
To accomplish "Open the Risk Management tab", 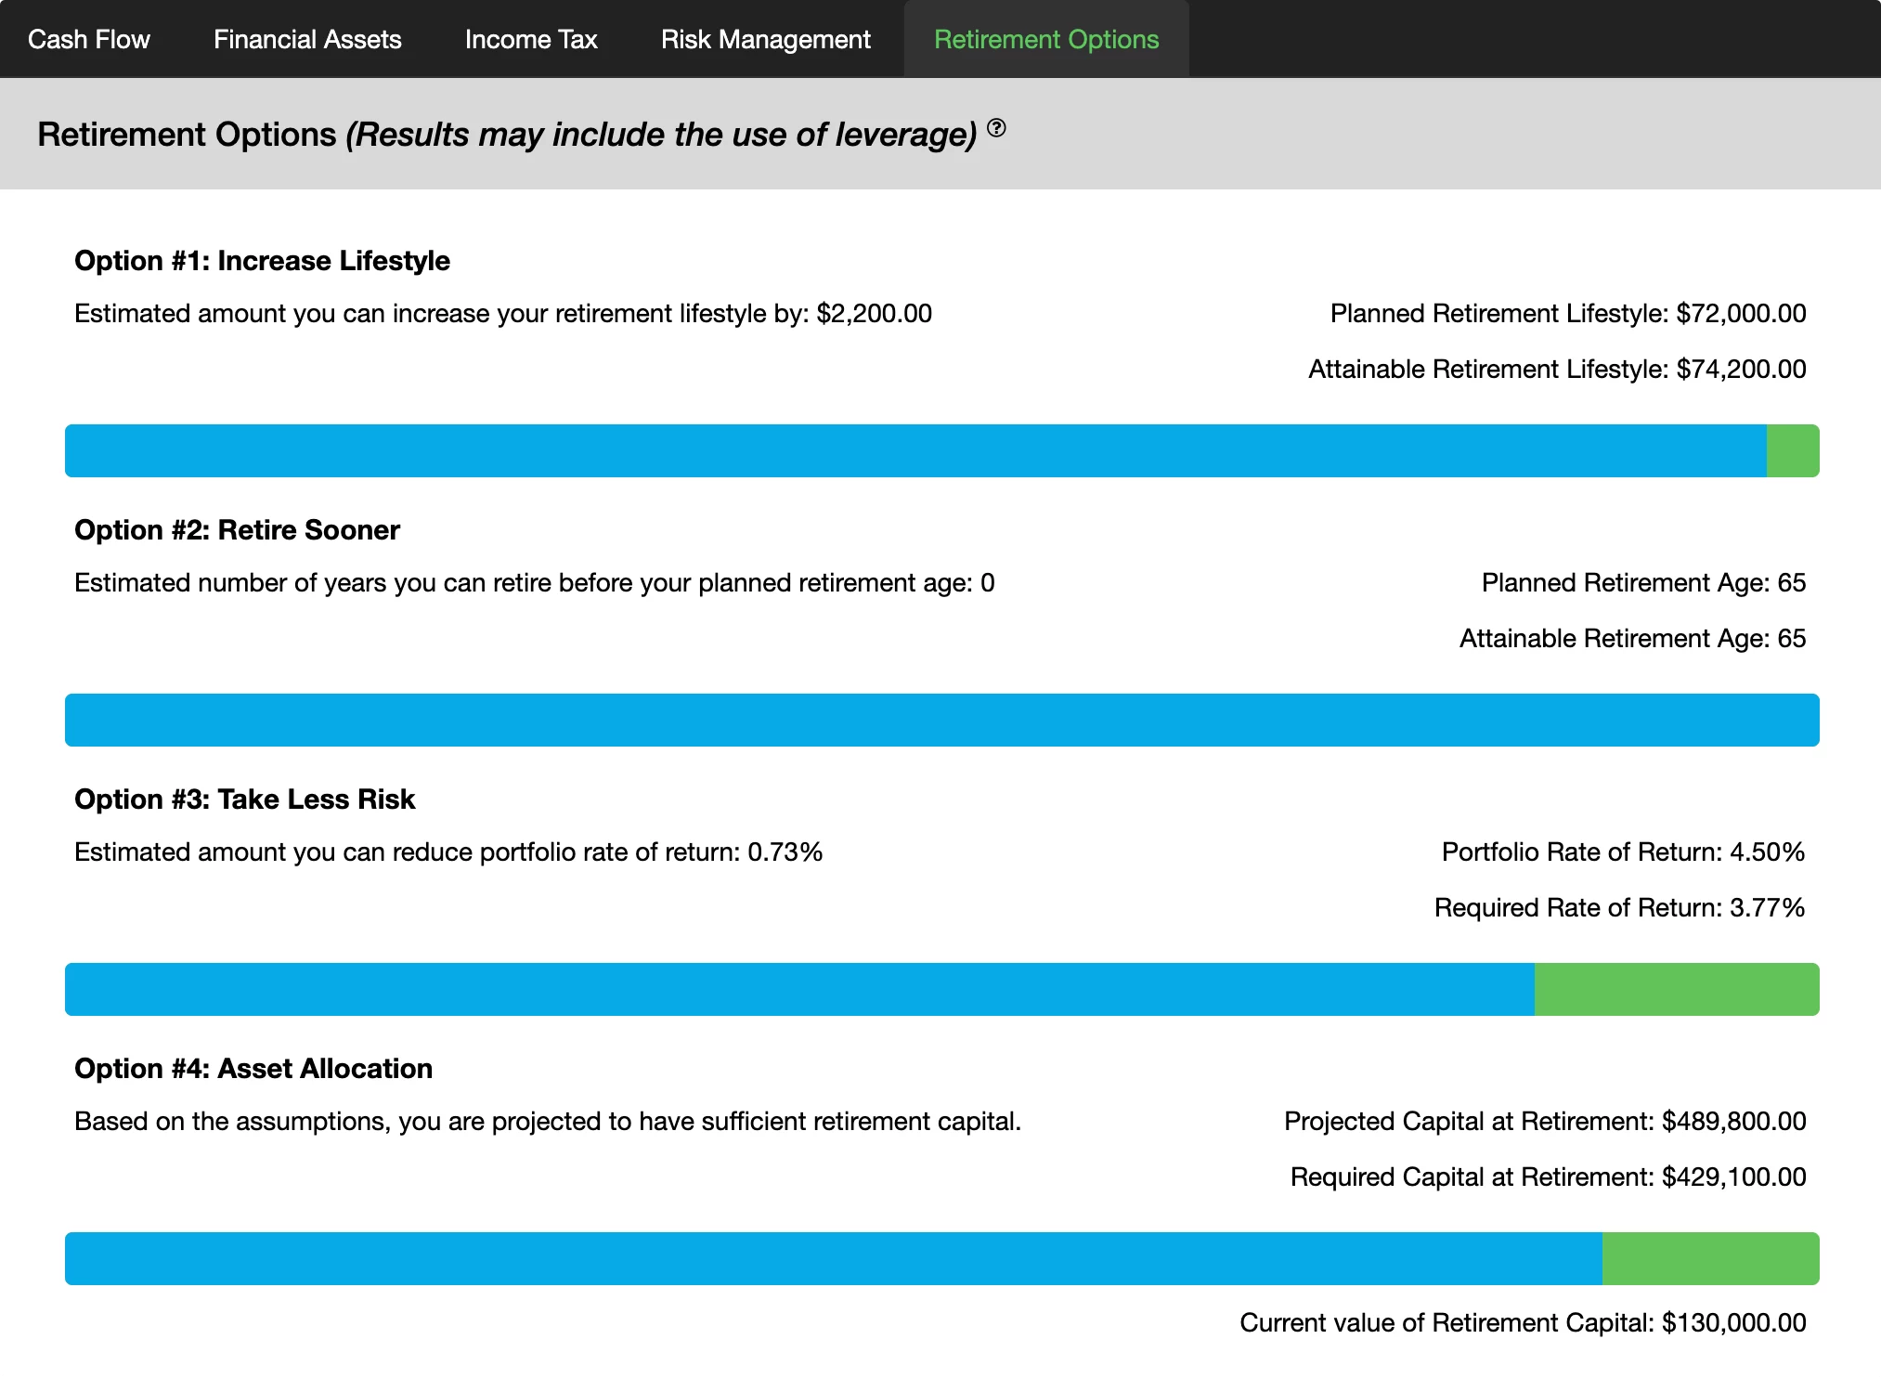I will [x=766, y=39].
